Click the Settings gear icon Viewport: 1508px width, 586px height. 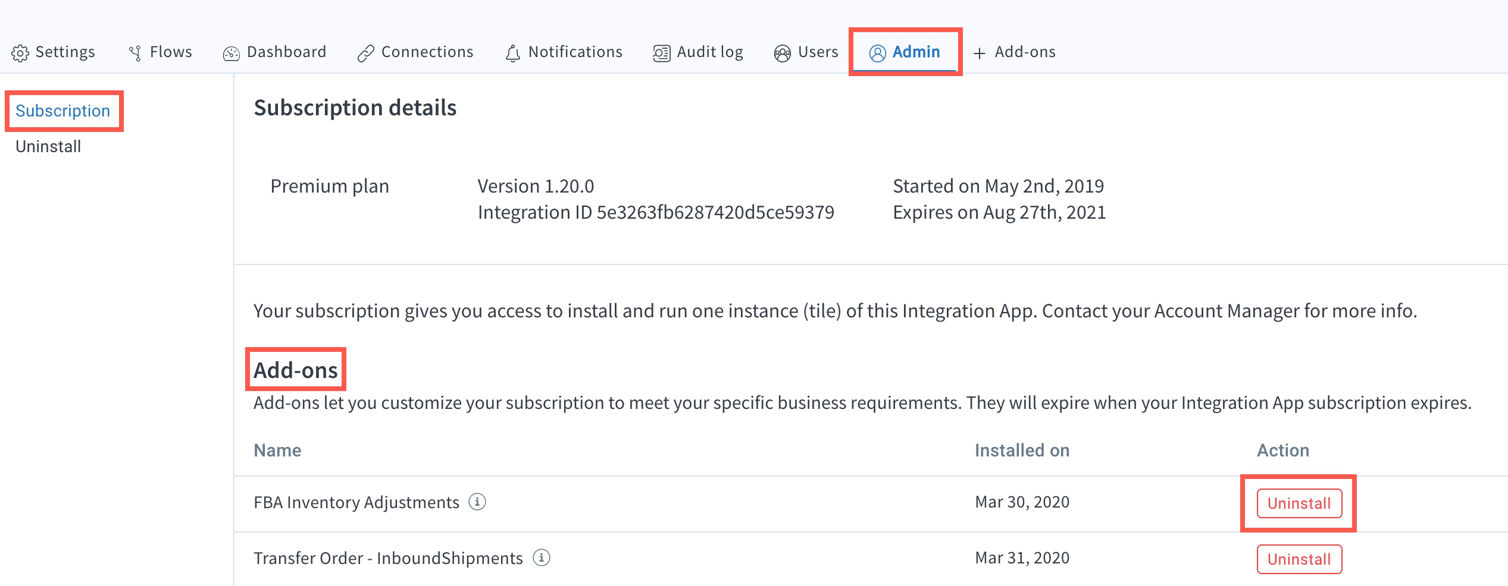(20, 53)
